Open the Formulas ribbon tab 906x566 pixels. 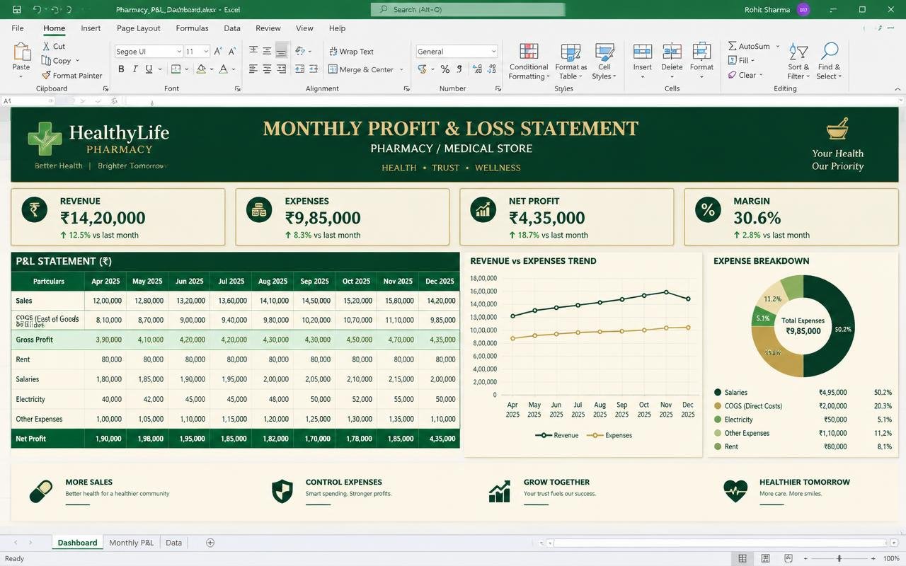pyautogui.click(x=192, y=28)
